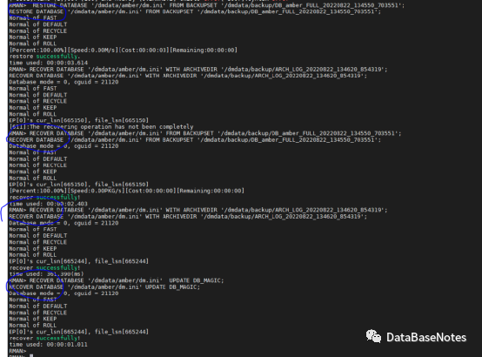
Task: Click the ARCH_LOG_20220822 path in the second archive recover
Action: (305, 210)
